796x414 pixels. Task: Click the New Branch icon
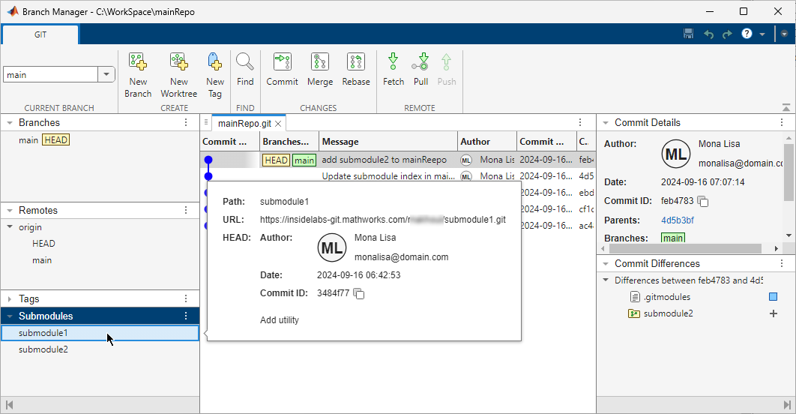coord(138,62)
